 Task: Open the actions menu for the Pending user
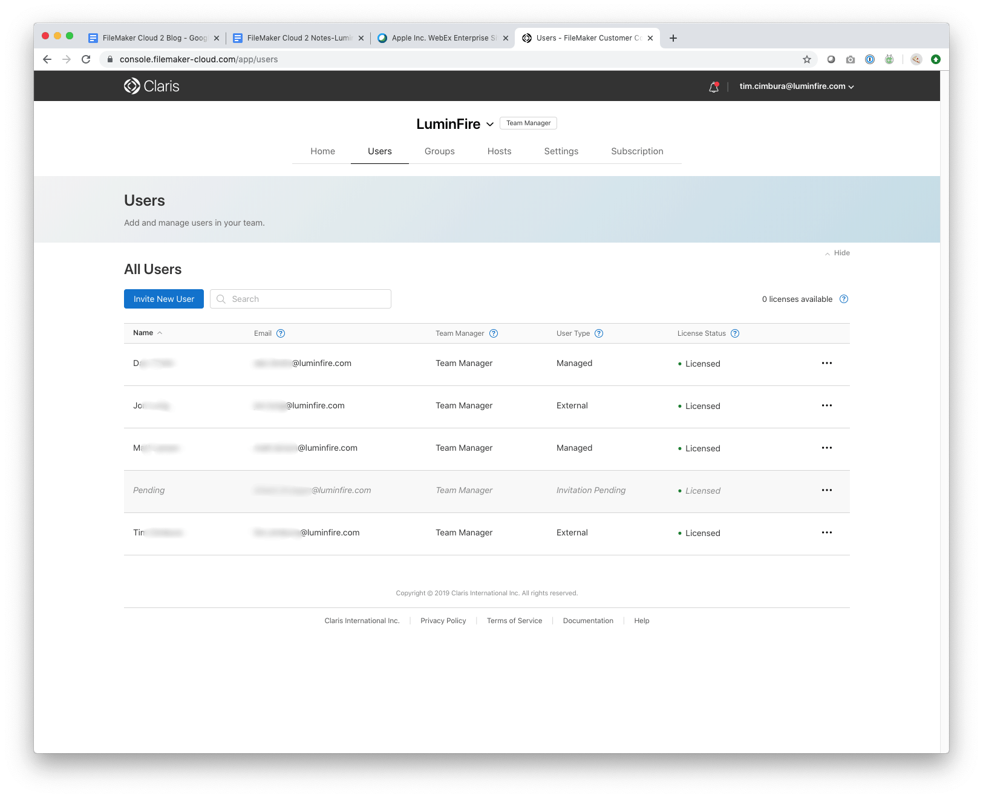(827, 490)
